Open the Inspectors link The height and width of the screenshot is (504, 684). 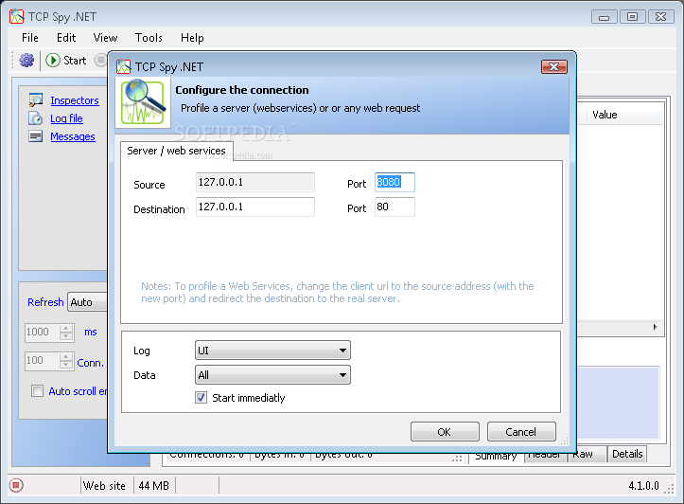click(x=75, y=100)
